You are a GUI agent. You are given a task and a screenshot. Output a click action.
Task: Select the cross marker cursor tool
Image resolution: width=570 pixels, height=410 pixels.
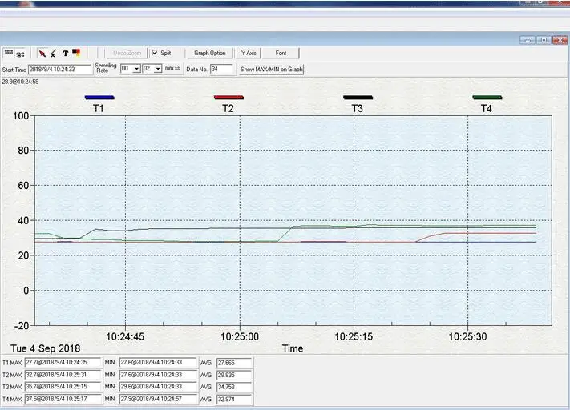(54, 54)
